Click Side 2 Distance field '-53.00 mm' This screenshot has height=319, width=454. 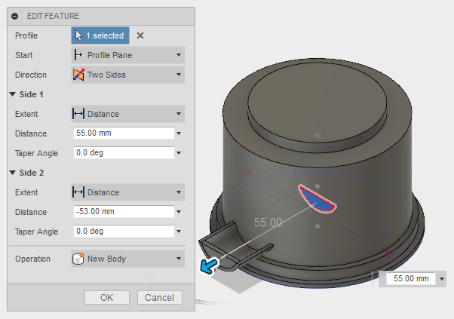124,212
